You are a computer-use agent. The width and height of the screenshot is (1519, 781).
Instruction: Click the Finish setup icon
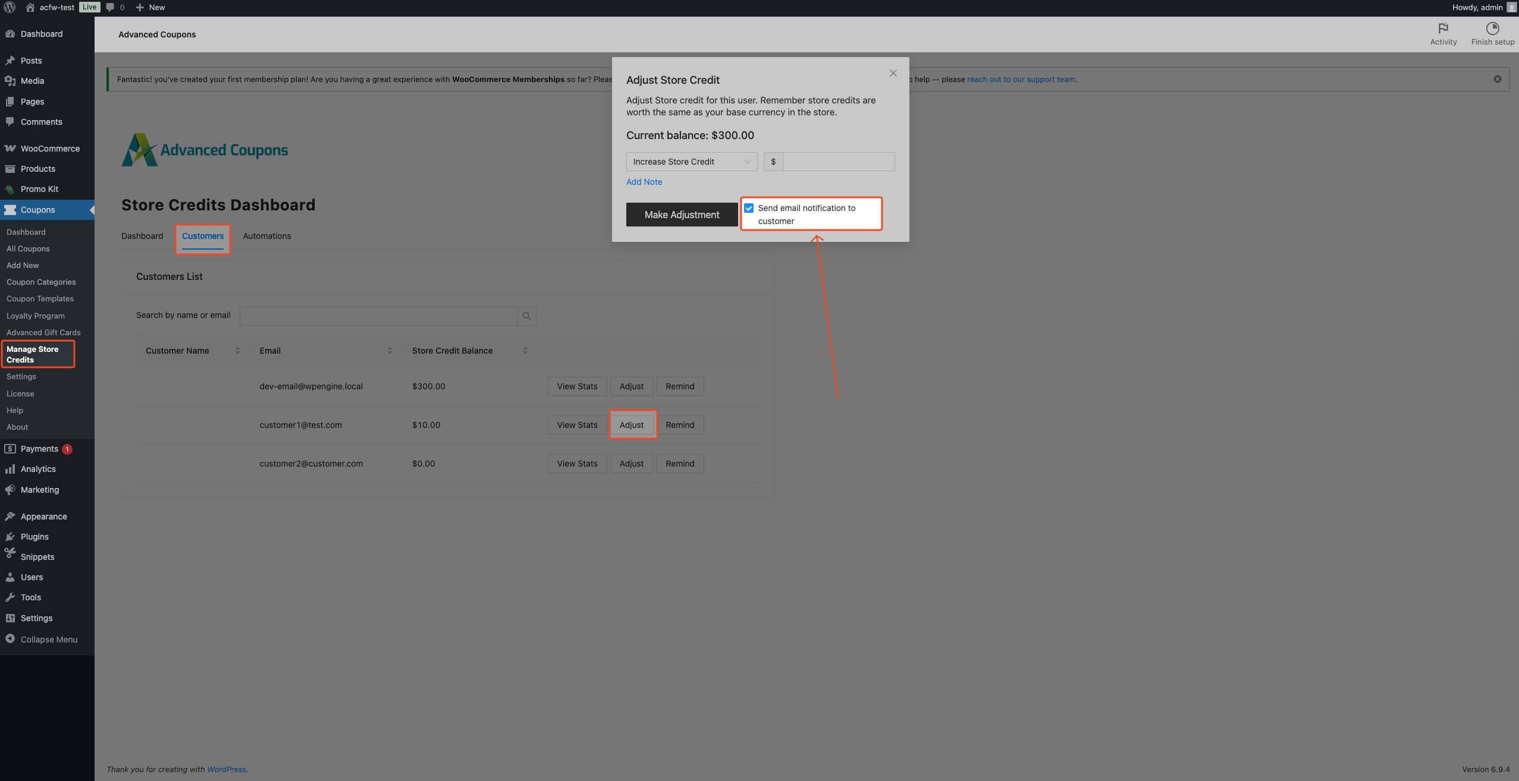1492,29
